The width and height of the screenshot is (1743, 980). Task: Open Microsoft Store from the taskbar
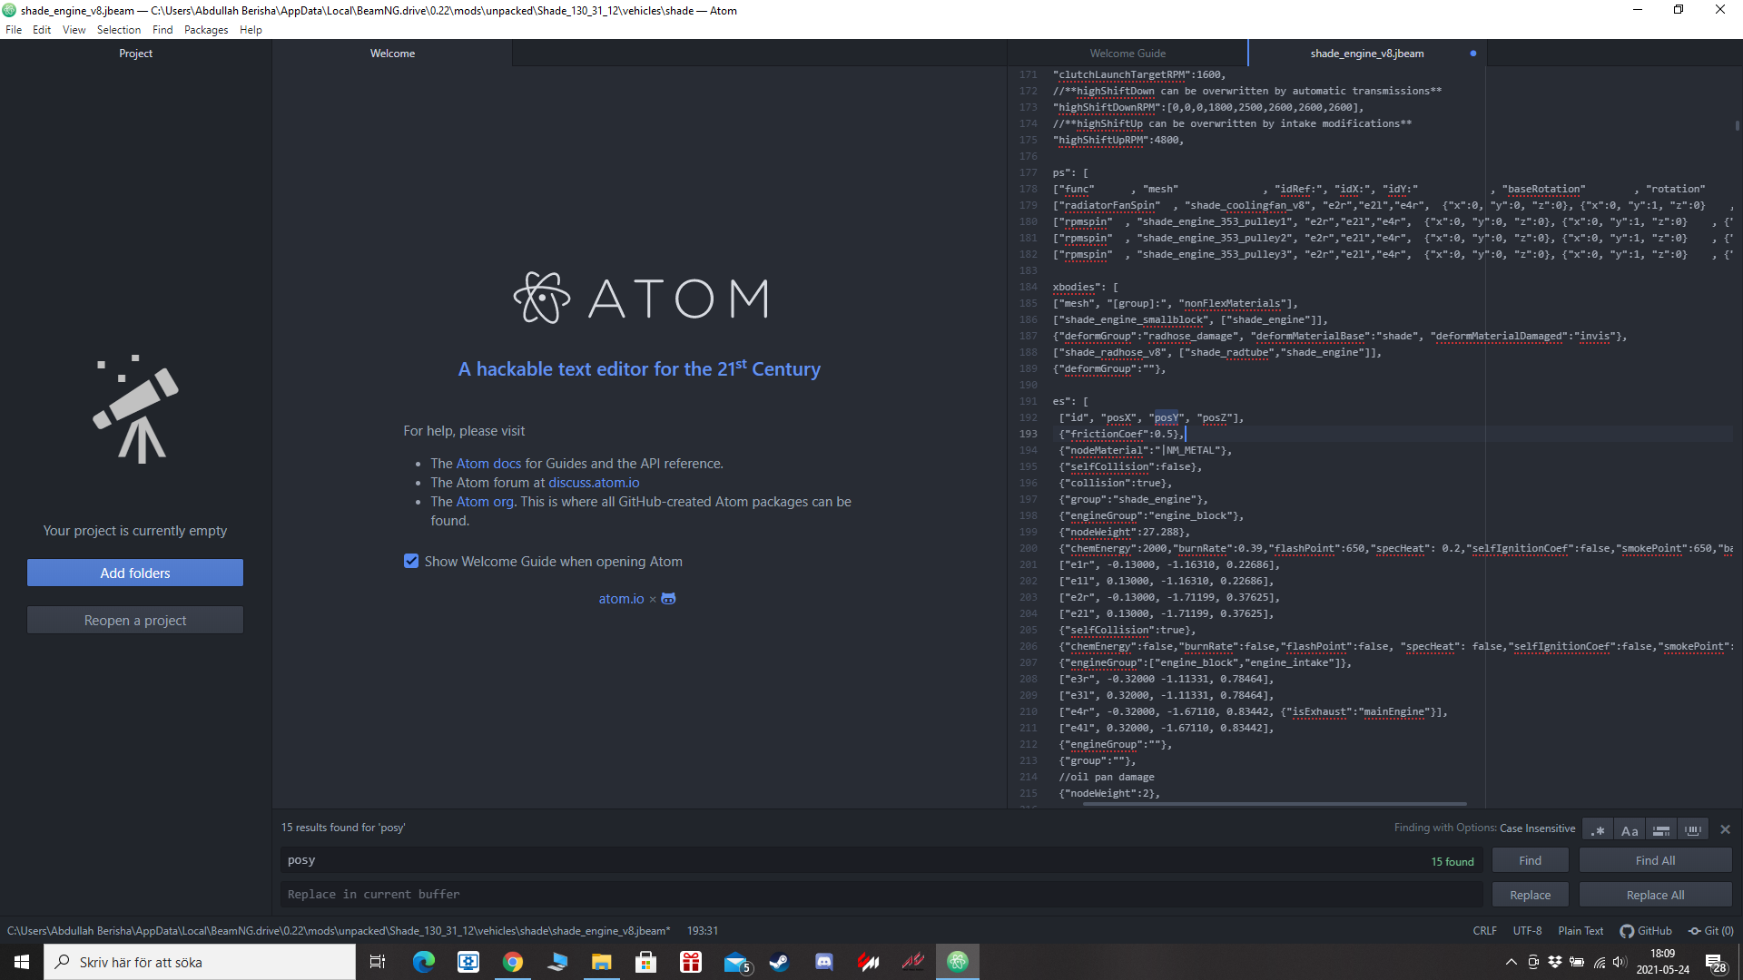click(646, 962)
